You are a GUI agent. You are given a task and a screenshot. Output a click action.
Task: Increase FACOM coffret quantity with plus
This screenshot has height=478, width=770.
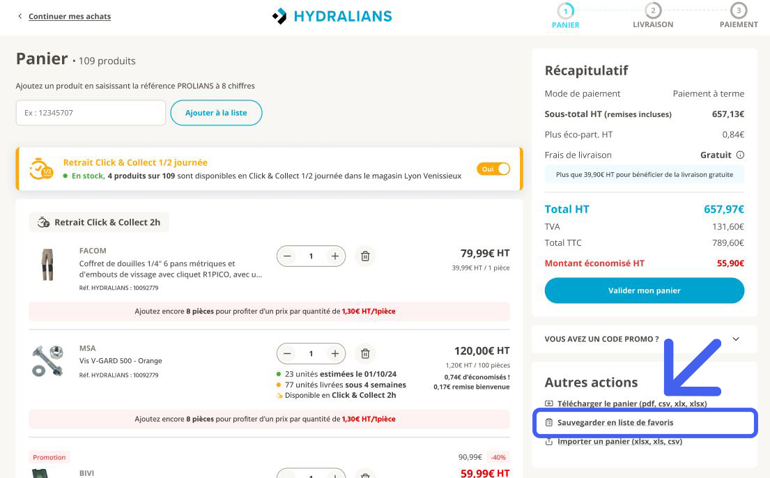click(x=335, y=256)
